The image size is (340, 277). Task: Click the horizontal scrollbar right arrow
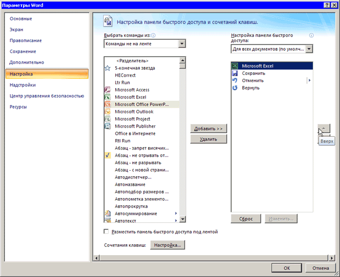pos(332,258)
